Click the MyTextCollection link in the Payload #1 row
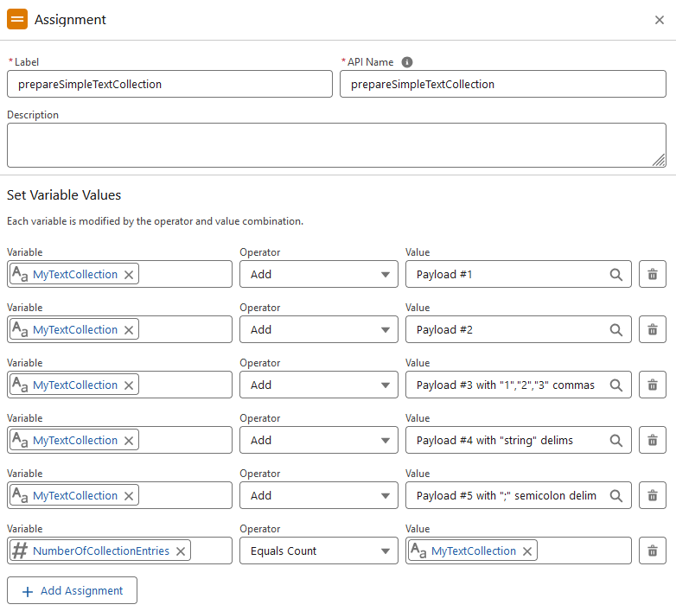This screenshot has height=611, width=676. (75, 275)
